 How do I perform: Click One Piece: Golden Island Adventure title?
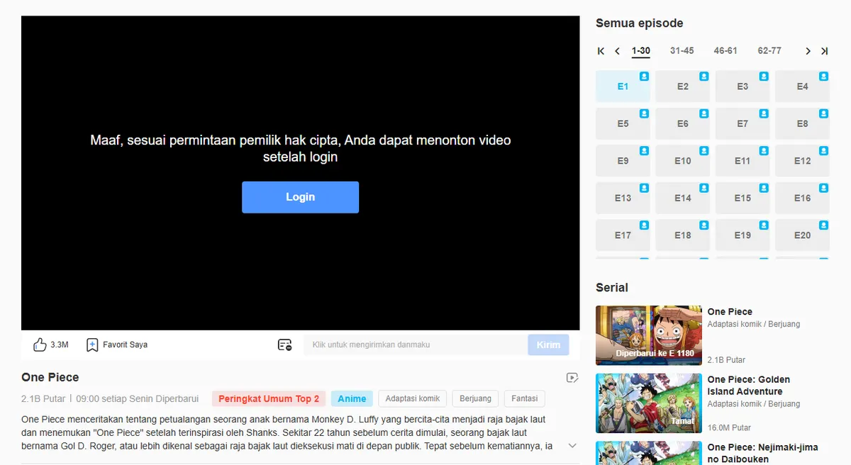pos(749,386)
